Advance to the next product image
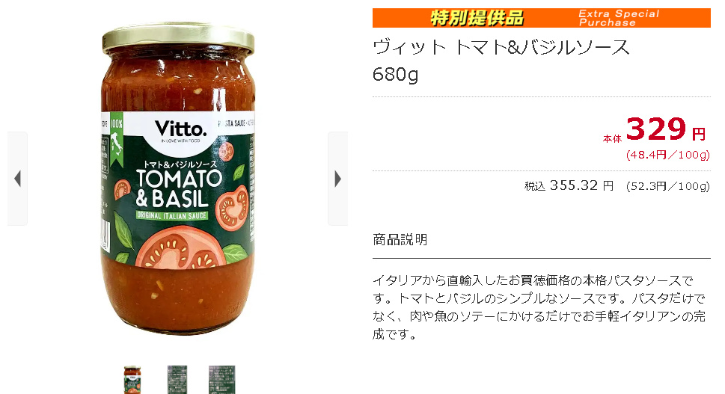Screen dimensions: 725x394 click(x=338, y=179)
